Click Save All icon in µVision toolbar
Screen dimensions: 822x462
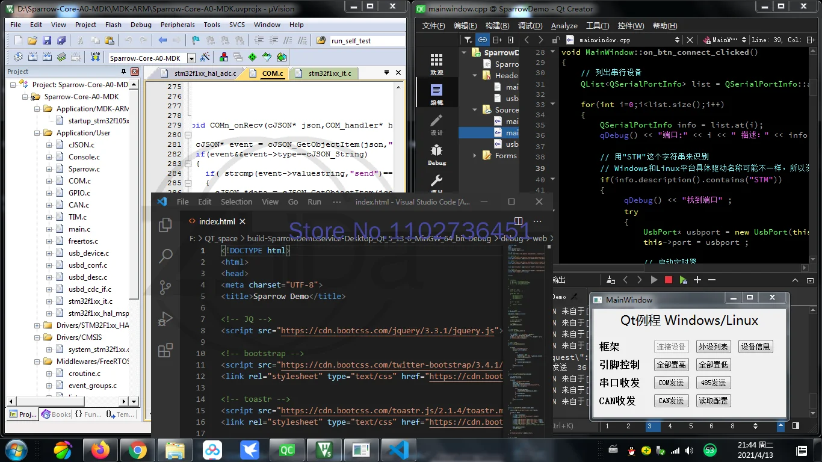pyautogui.click(x=61, y=40)
